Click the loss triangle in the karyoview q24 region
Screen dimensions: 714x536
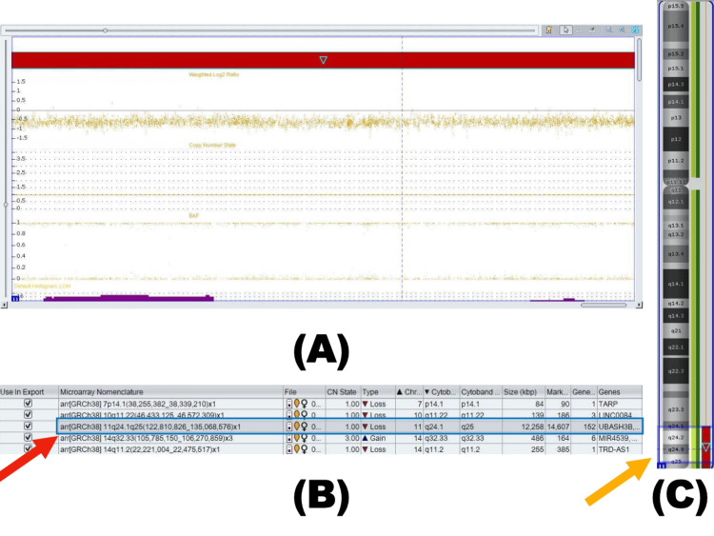tap(705, 447)
